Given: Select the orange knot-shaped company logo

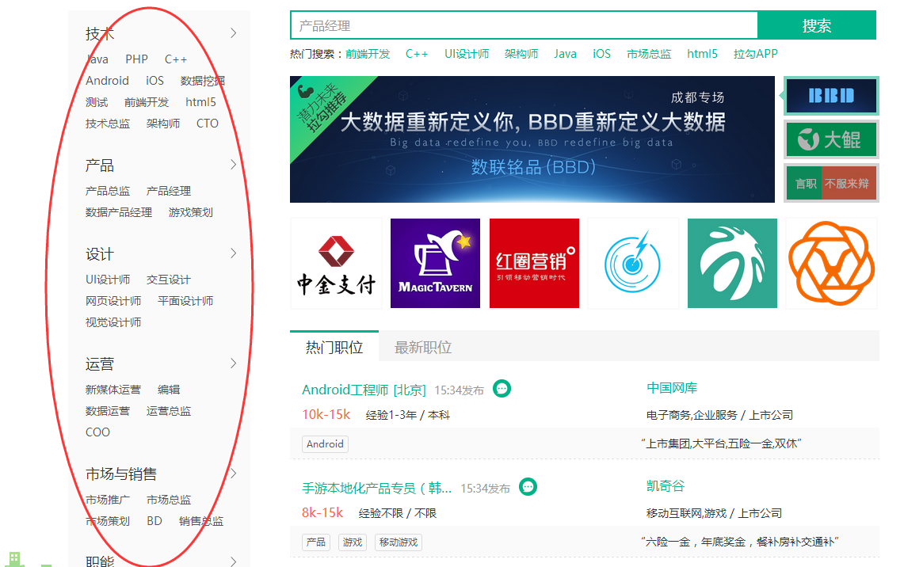Looking at the screenshot, I should click(x=831, y=264).
